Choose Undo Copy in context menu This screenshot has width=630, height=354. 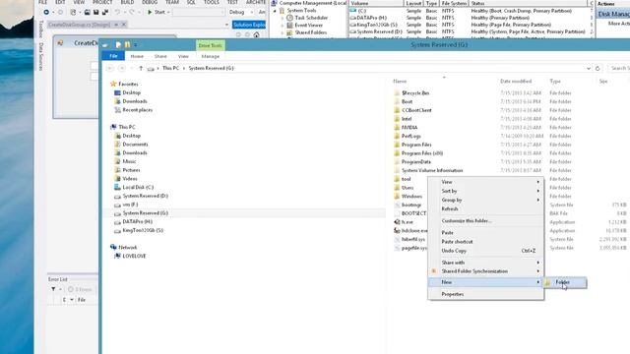coord(485,251)
